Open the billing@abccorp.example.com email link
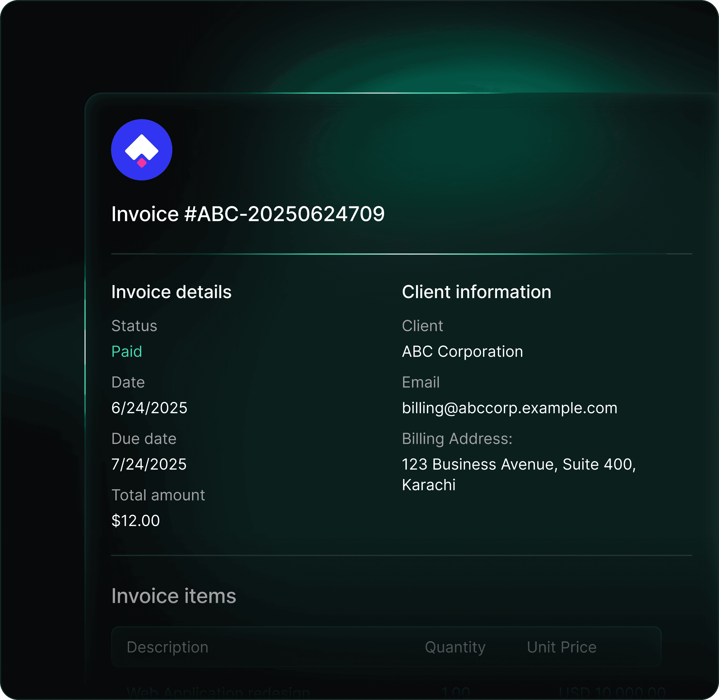This screenshot has width=719, height=700. point(509,408)
